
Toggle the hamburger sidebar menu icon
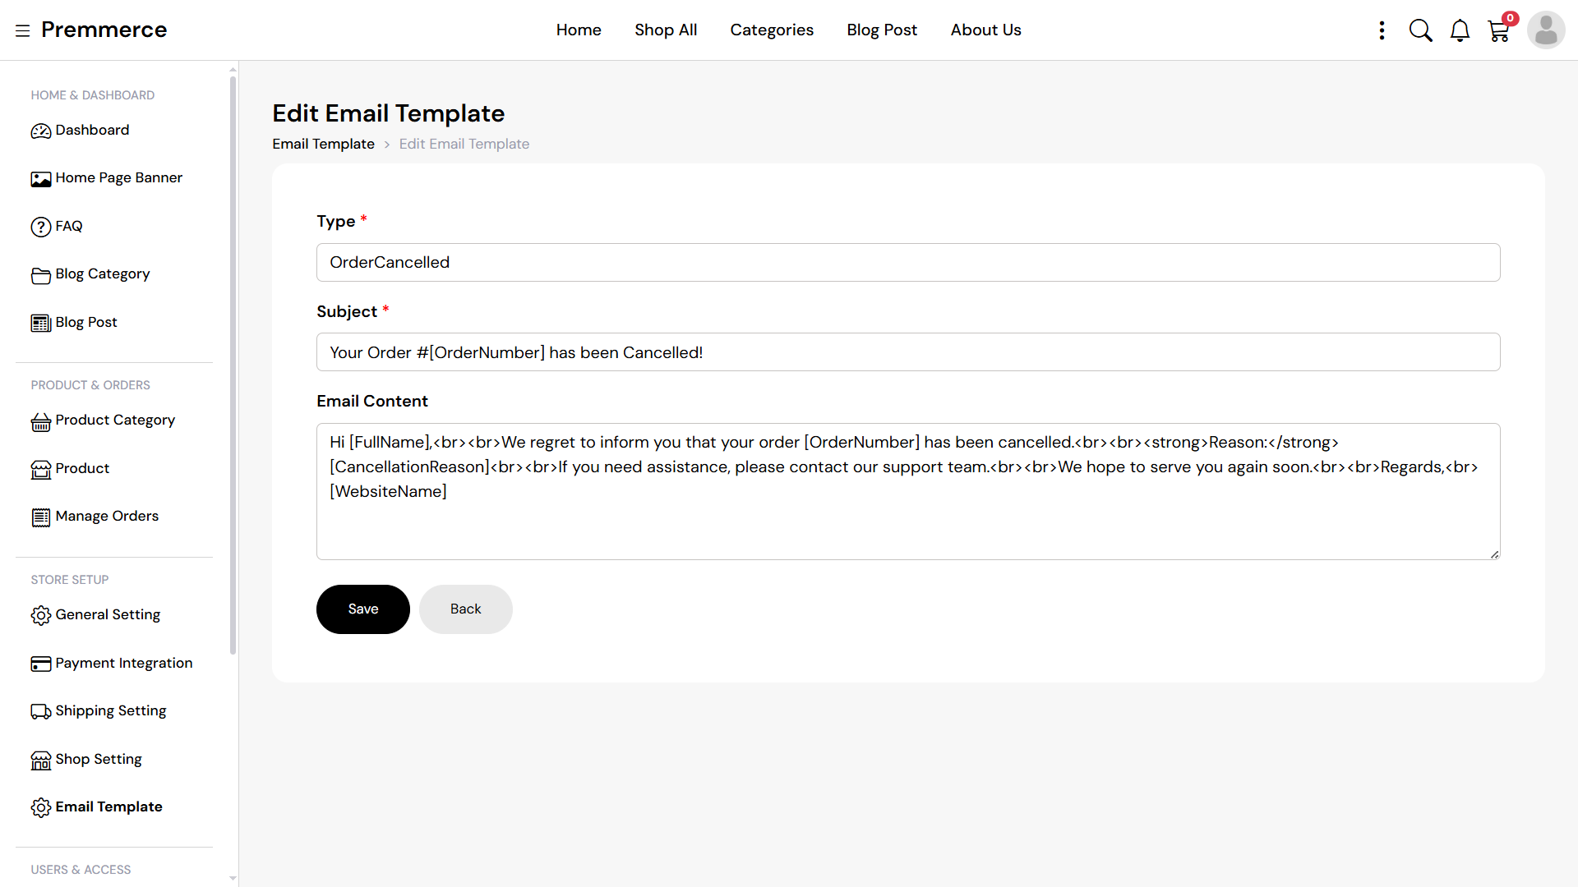(x=22, y=30)
